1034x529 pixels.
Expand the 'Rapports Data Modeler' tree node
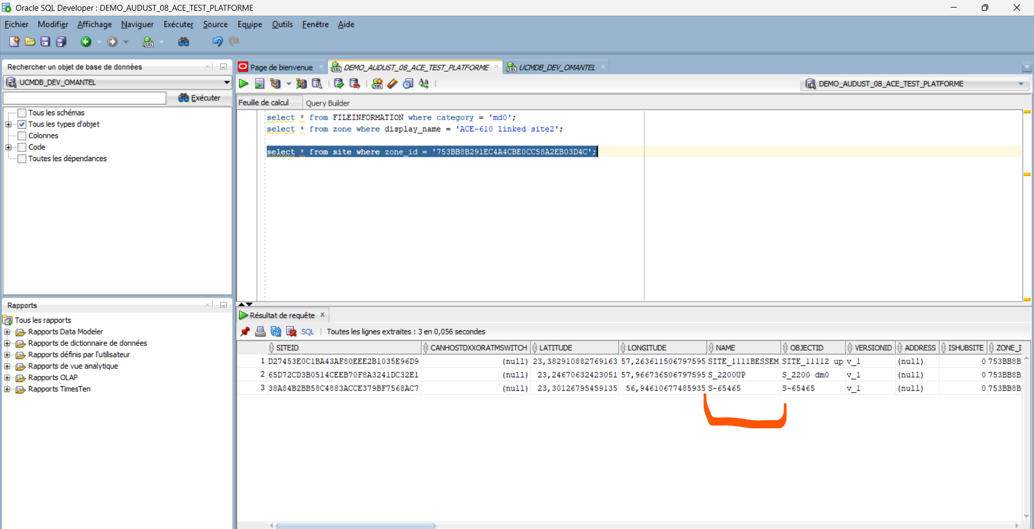[8, 332]
